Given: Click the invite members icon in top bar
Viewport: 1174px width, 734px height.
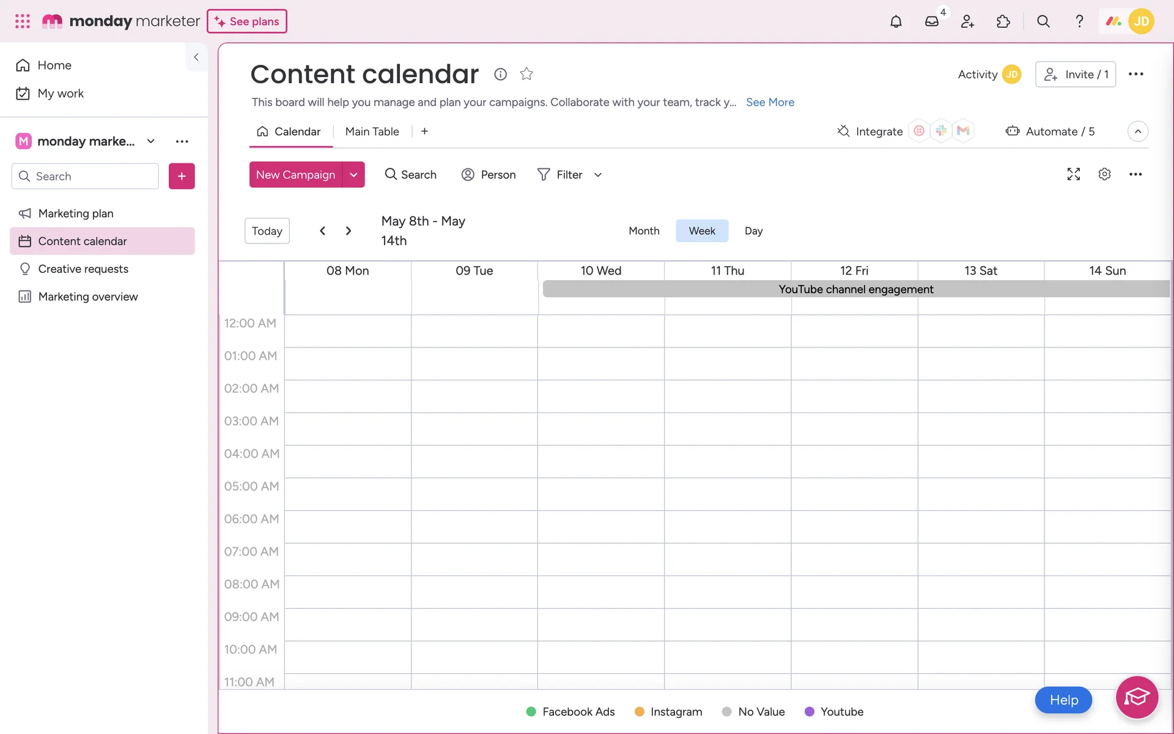Looking at the screenshot, I should [x=967, y=21].
